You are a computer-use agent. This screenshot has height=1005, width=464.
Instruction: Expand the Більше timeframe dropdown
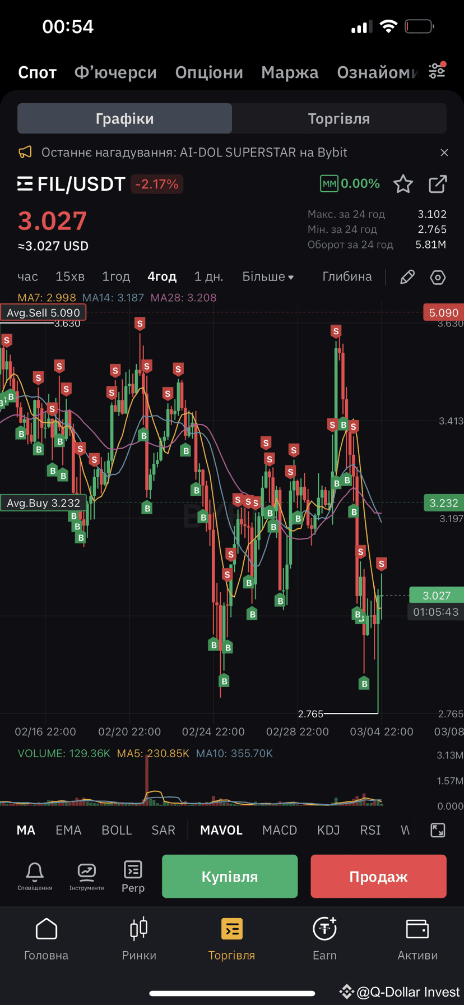[x=268, y=276]
